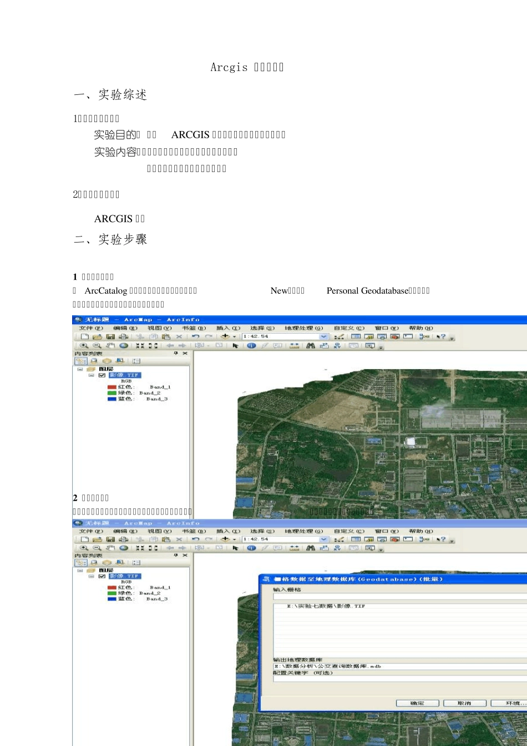
Task: Click List By Selection icon, window with dialog
Action: (x=119, y=562)
